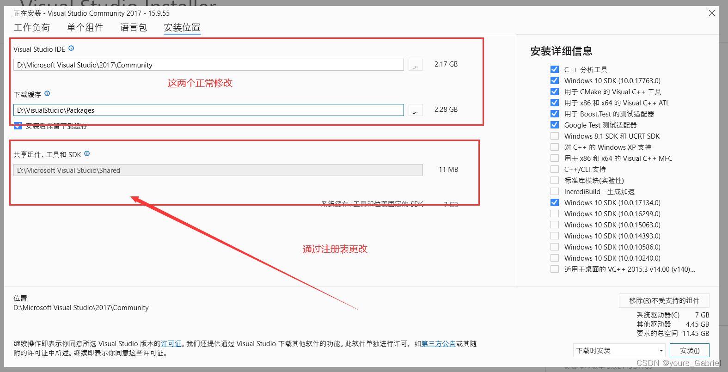Check Windows 10 SDK (10.0.15063.0)
The width and height of the screenshot is (728, 372).
pos(555,225)
